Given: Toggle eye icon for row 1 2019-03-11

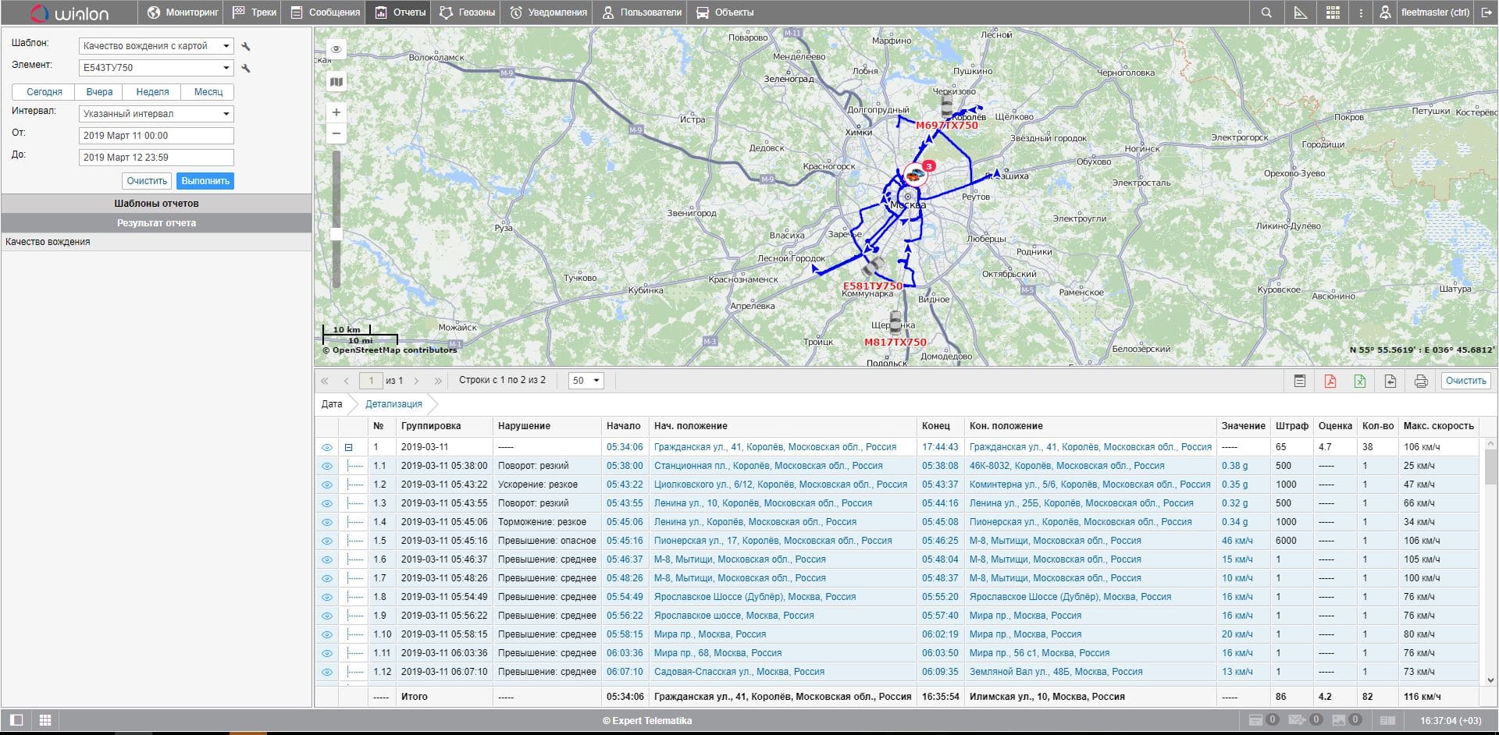Looking at the screenshot, I should (x=327, y=448).
